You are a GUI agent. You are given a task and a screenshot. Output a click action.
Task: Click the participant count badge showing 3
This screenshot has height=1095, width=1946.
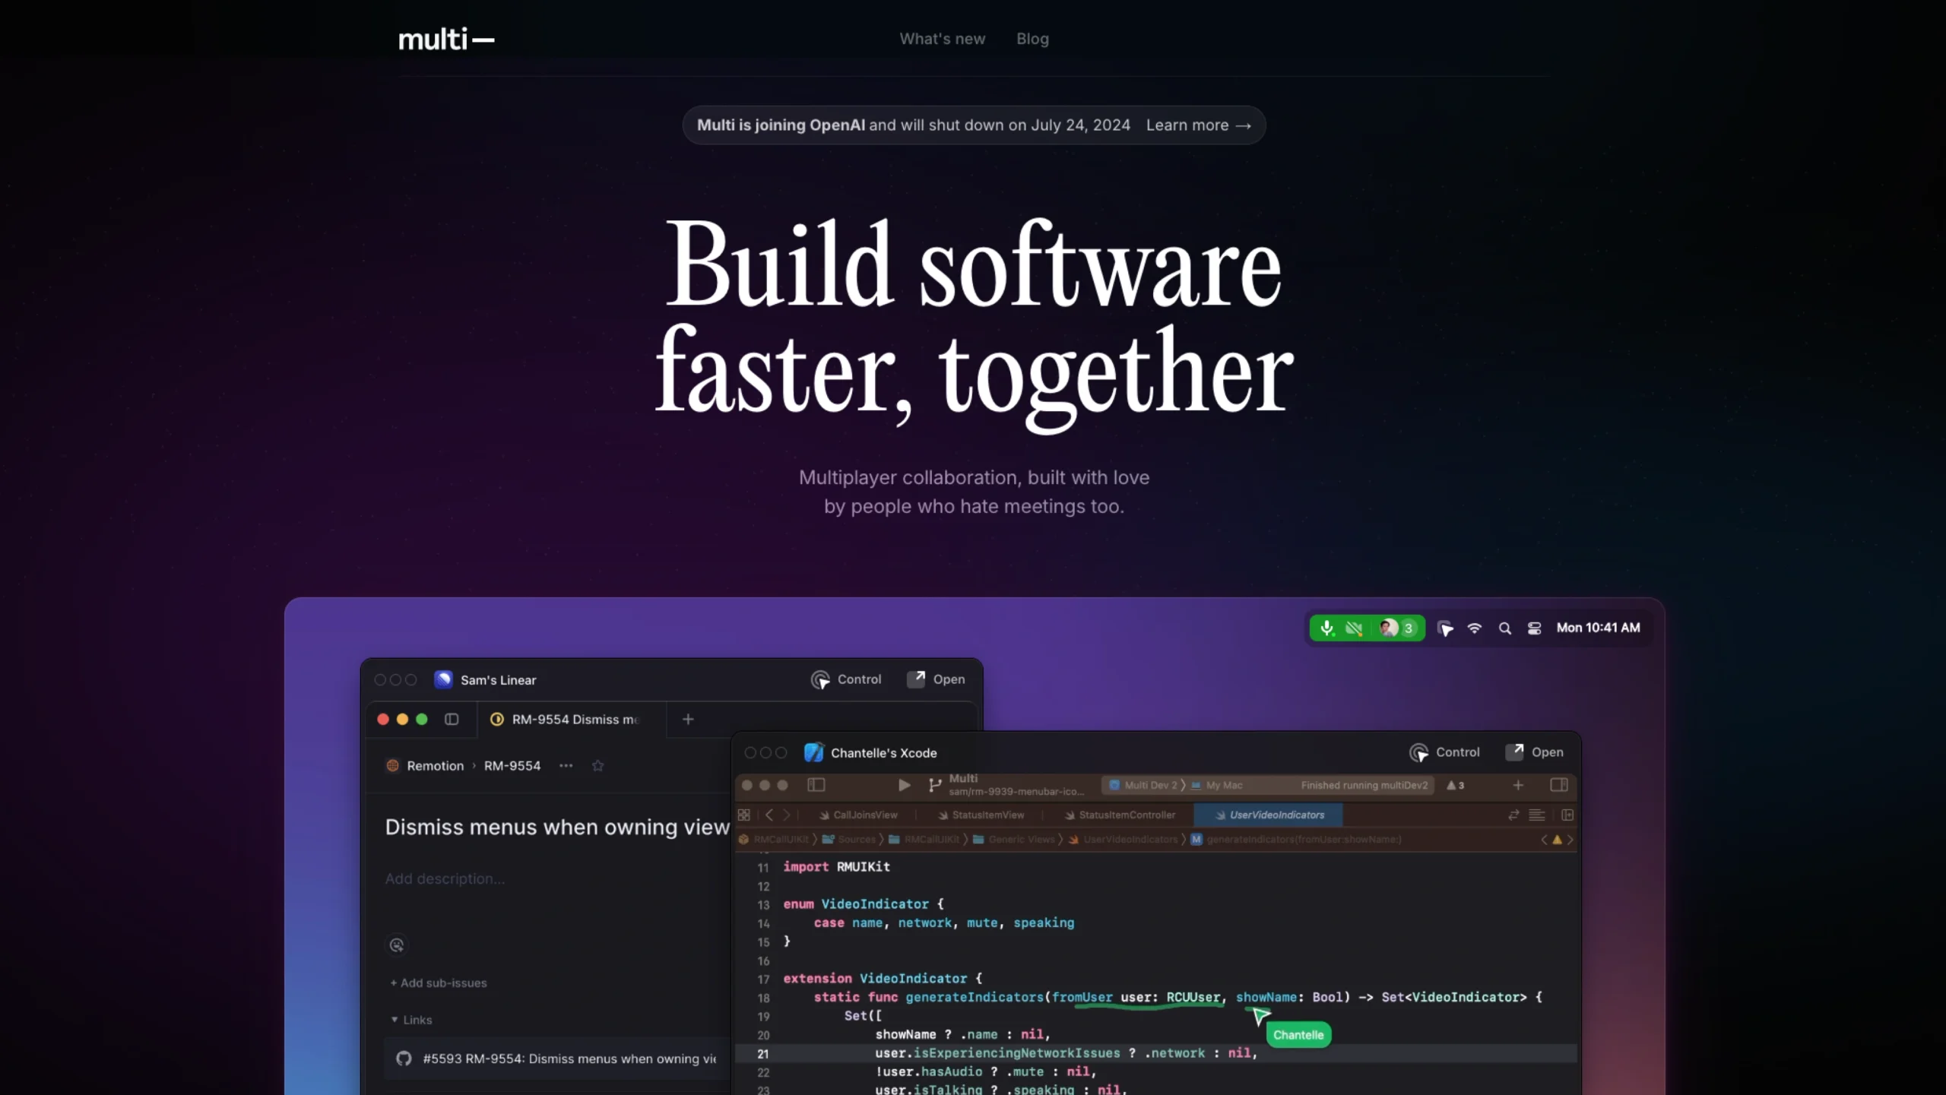tap(1409, 628)
